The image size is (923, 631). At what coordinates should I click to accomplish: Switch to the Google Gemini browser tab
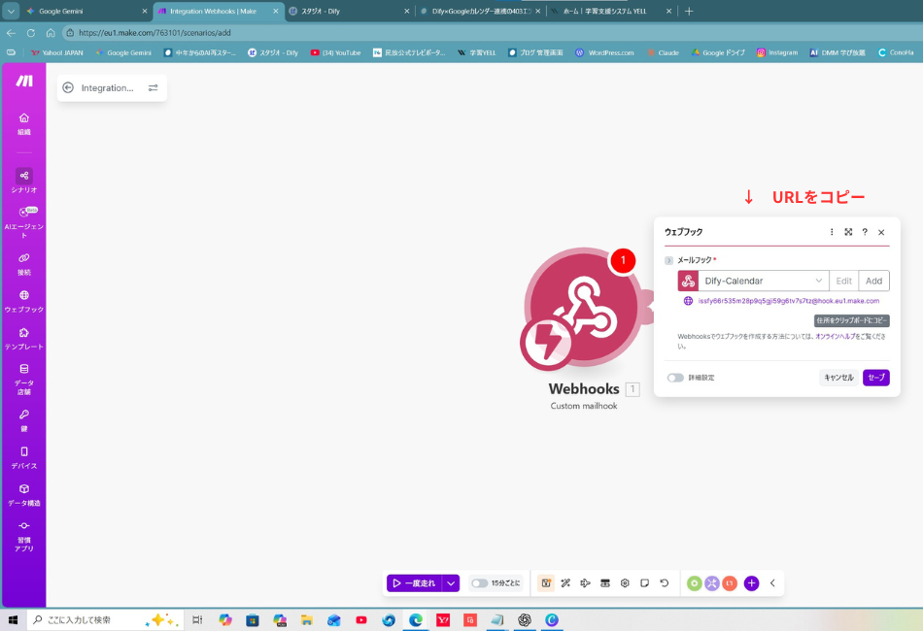78,11
